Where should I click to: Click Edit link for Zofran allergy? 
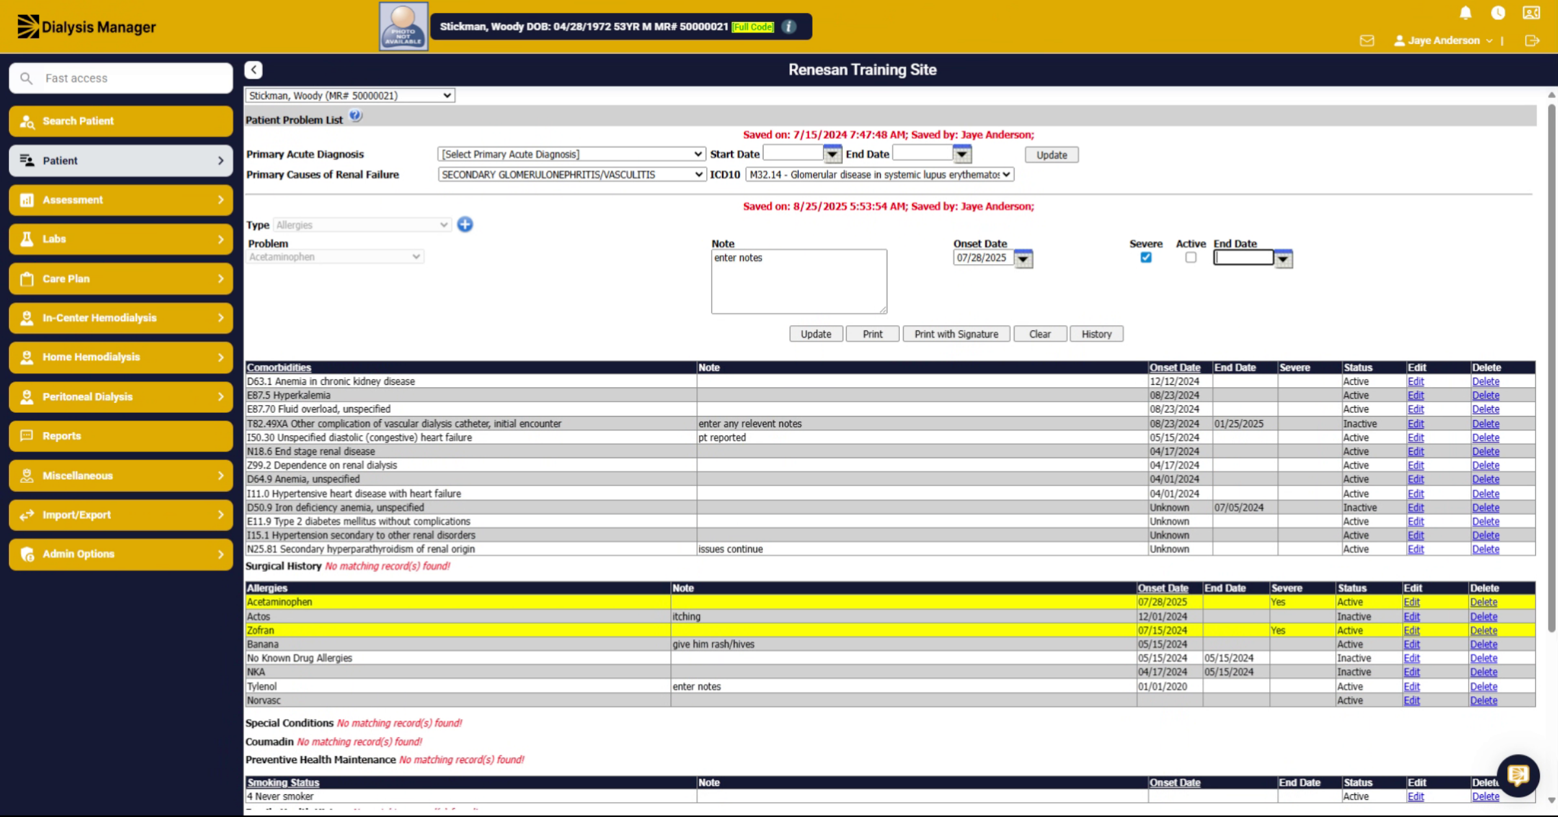[x=1411, y=630]
